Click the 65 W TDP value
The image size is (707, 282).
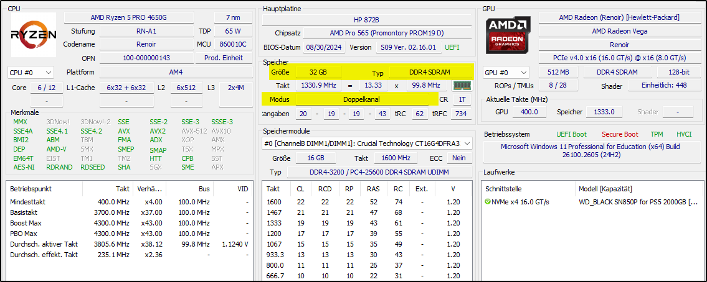pos(233,32)
